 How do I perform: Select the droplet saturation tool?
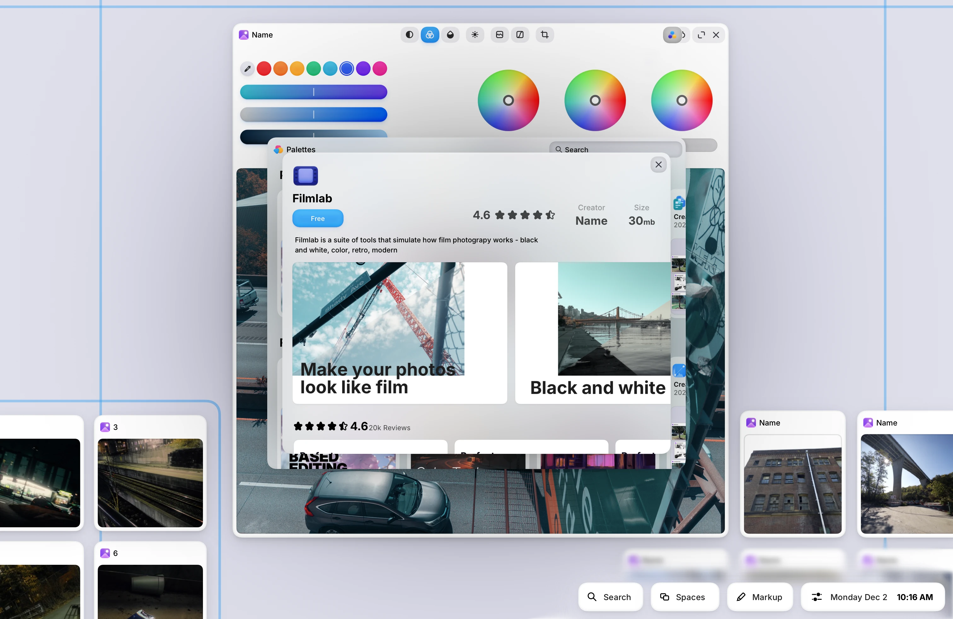click(x=450, y=35)
